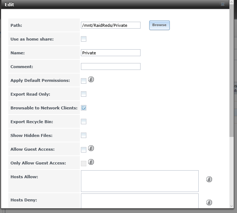Click inside the Hosts Deny textarea
The image size is (237, 213).
click(x=140, y=201)
